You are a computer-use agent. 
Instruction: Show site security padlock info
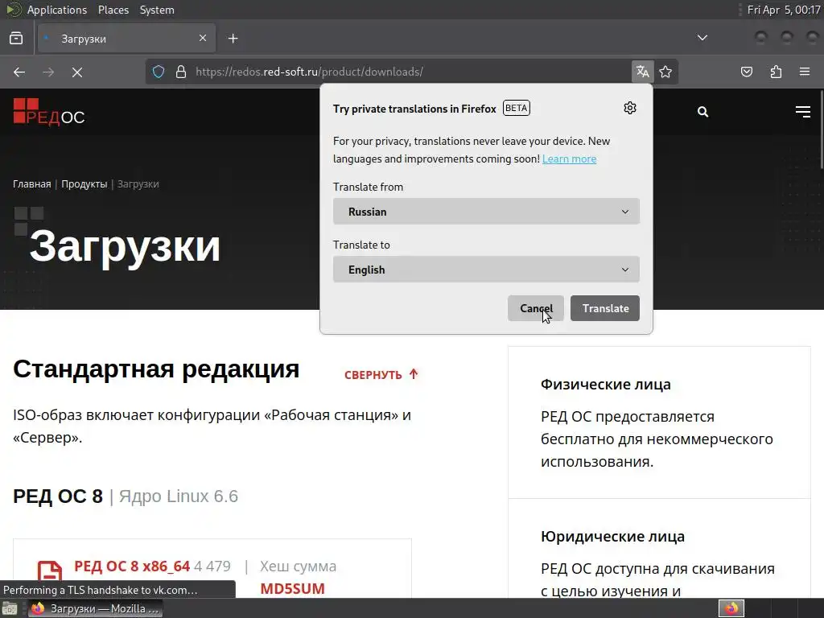(181, 72)
